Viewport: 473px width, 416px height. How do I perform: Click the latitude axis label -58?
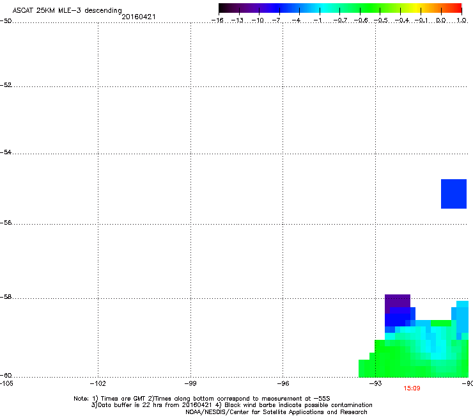[6, 297]
